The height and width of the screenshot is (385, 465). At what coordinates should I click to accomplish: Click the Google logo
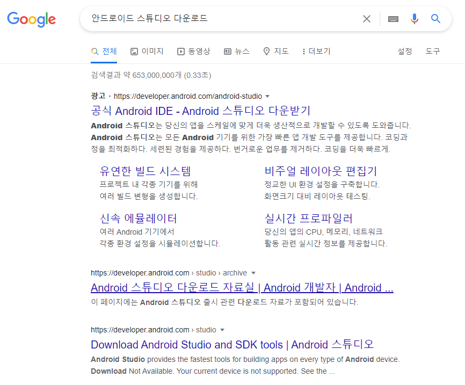[x=32, y=19]
